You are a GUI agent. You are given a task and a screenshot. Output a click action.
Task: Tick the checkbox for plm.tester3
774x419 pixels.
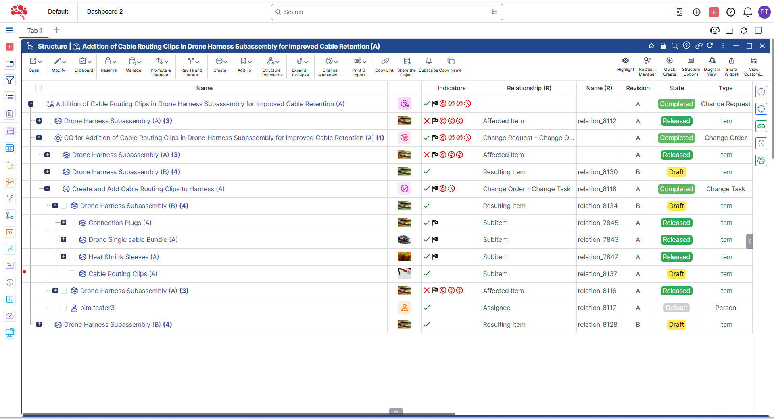tap(63, 308)
